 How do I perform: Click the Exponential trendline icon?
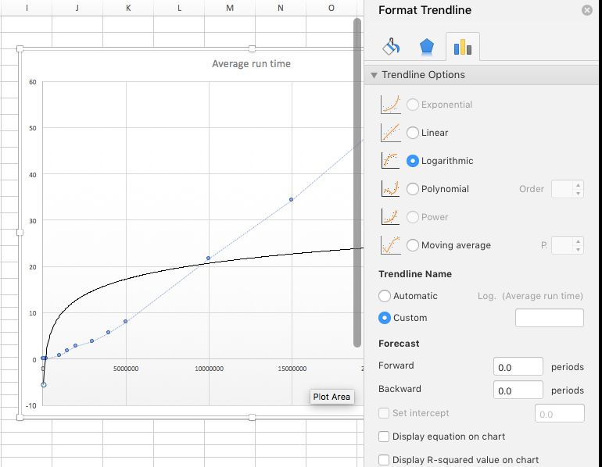point(390,105)
